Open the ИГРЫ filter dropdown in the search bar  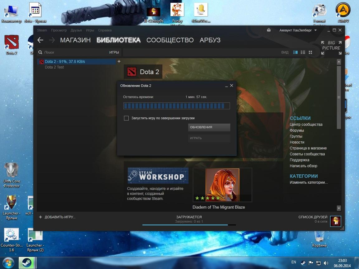coord(114,52)
